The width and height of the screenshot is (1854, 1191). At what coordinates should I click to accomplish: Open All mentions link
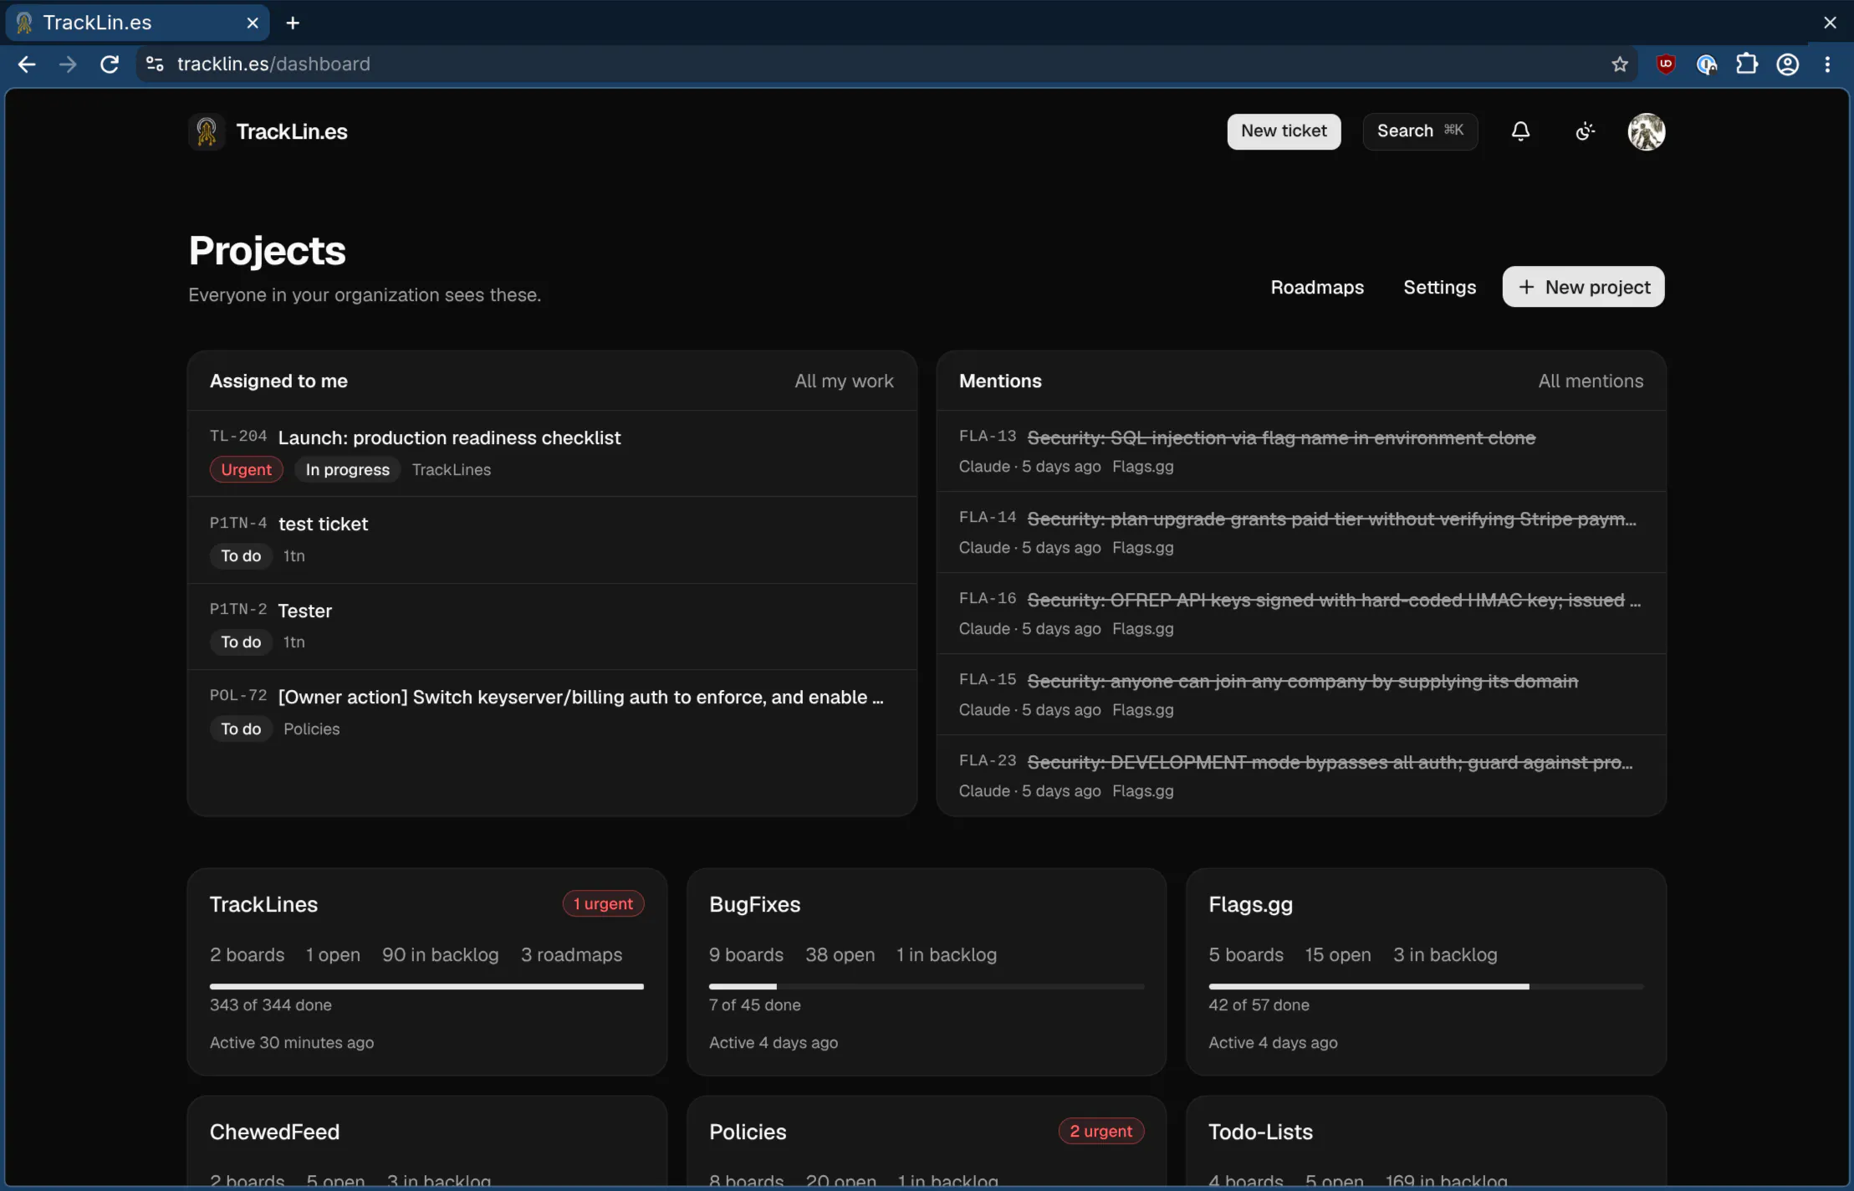[1591, 381]
